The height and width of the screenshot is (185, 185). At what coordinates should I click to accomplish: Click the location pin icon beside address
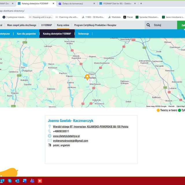[50, 126]
